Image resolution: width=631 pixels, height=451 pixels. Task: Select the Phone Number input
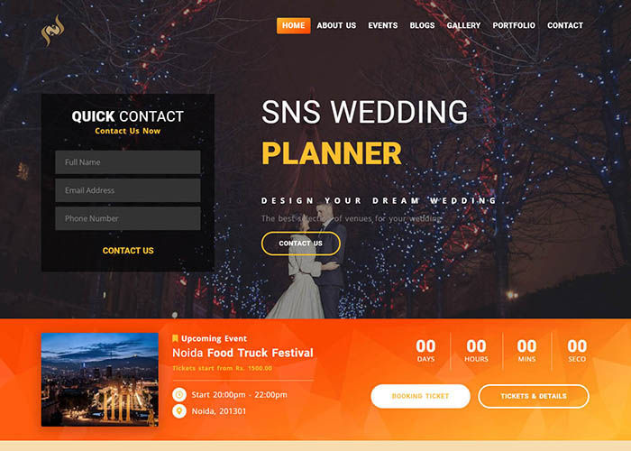(128, 218)
